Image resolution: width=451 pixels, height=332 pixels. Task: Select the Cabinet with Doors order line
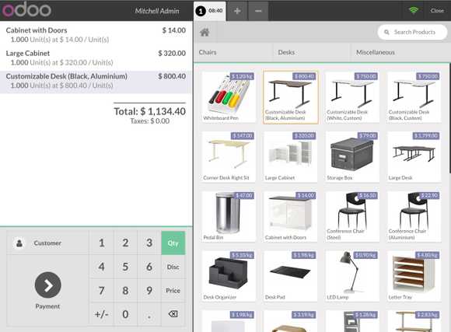(x=96, y=35)
